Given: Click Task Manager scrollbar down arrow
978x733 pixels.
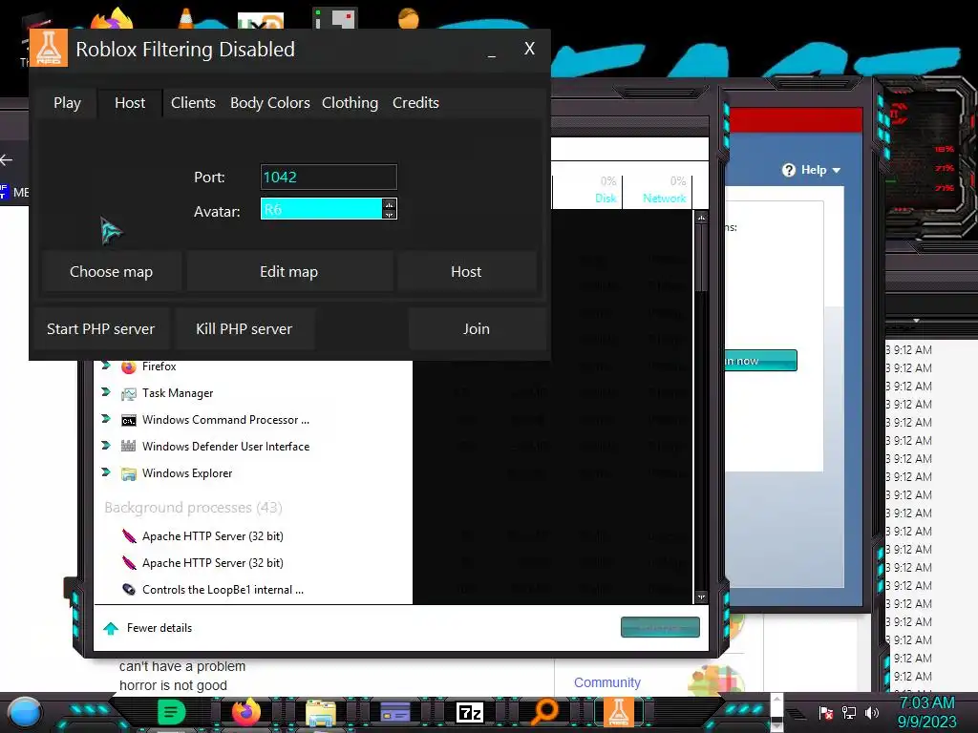Looking at the screenshot, I should tap(702, 597).
